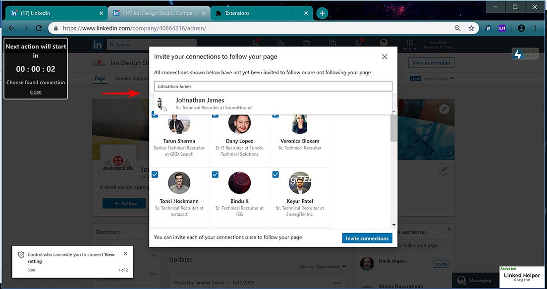Close the (17) LinkedIn browser tab
Viewport: 547px width, 289px height.
click(x=101, y=13)
